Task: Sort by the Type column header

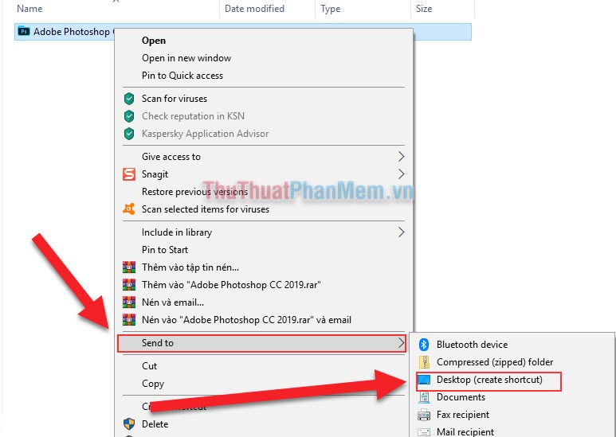Action: pyautogui.click(x=331, y=9)
